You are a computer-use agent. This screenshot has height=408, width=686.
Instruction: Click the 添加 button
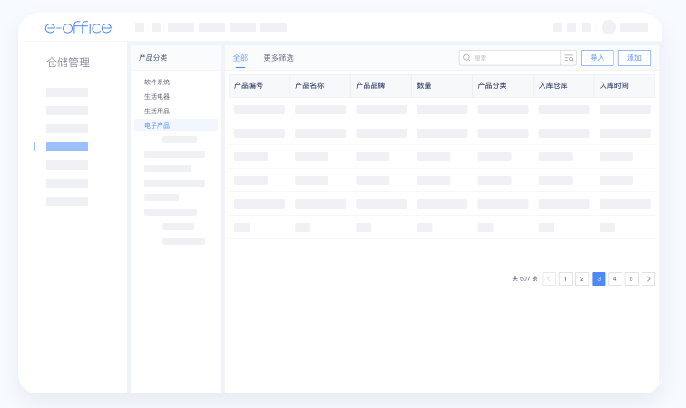coord(634,58)
